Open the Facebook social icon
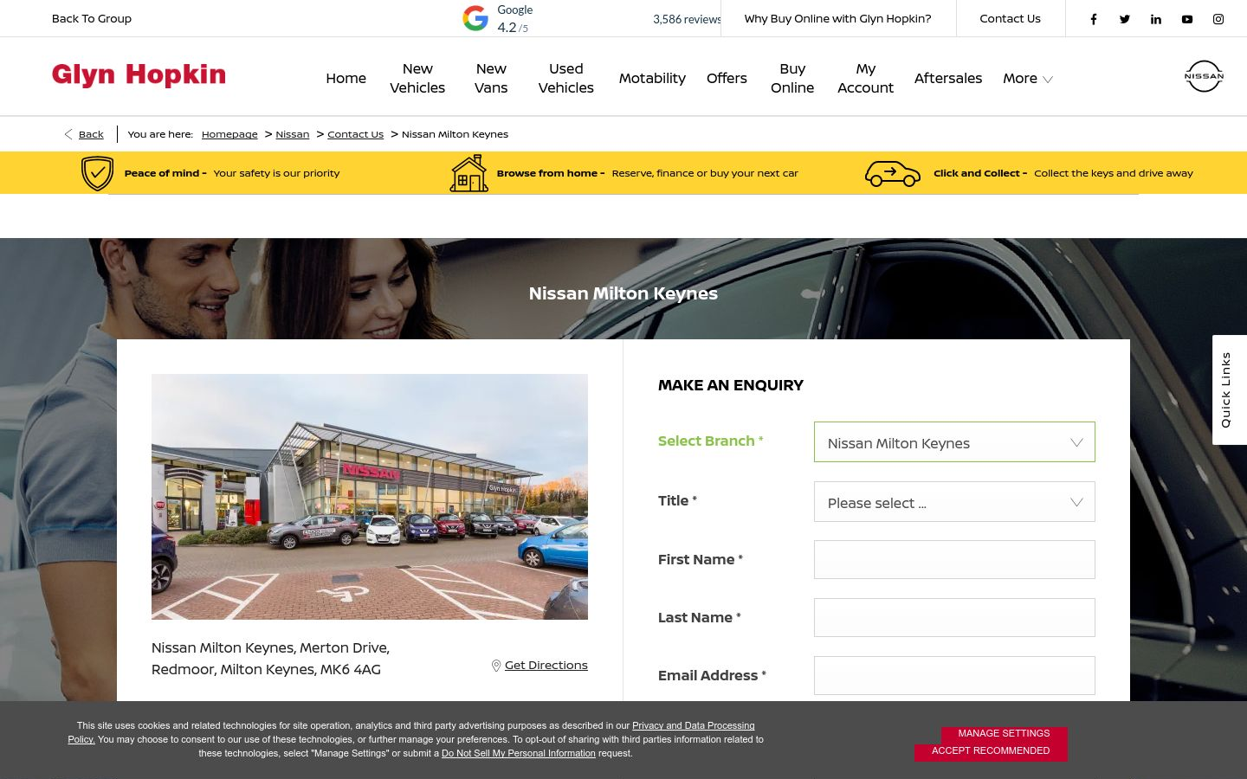This screenshot has height=779, width=1247. click(x=1094, y=19)
